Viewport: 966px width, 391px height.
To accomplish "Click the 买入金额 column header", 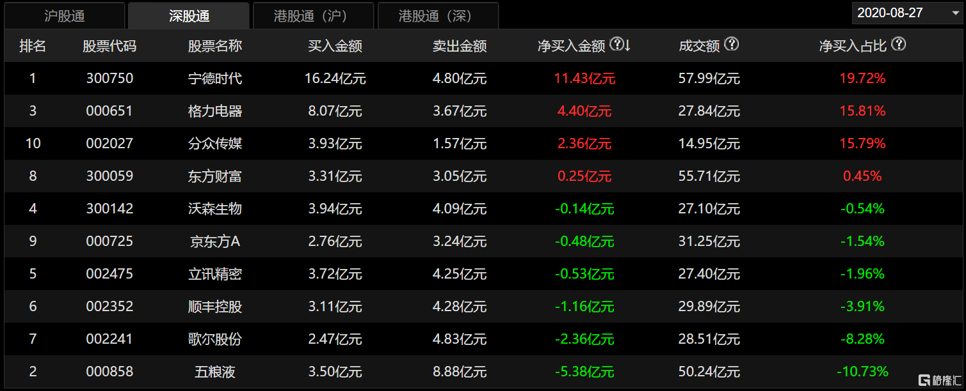I will pyautogui.click(x=335, y=46).
